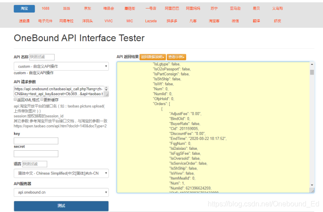This screenshot has width=323, height=212.
Task: Click the blue 测试 test button
Action: 61,206
